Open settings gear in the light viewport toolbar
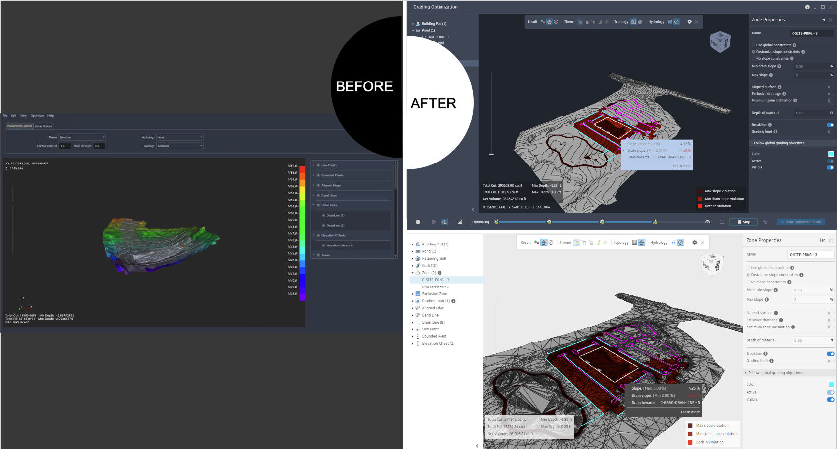Screen dimensions: 837x449 (x=694, y=243)
